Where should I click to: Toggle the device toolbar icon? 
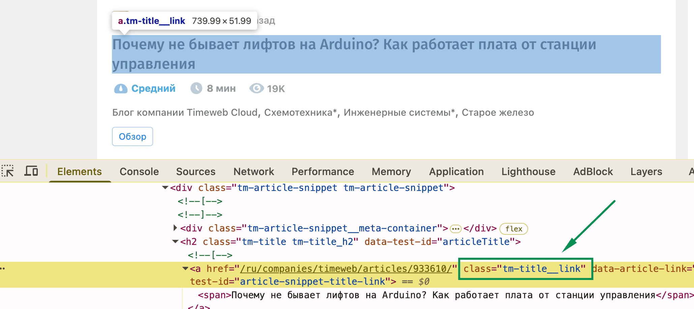(x=31, y=171)
